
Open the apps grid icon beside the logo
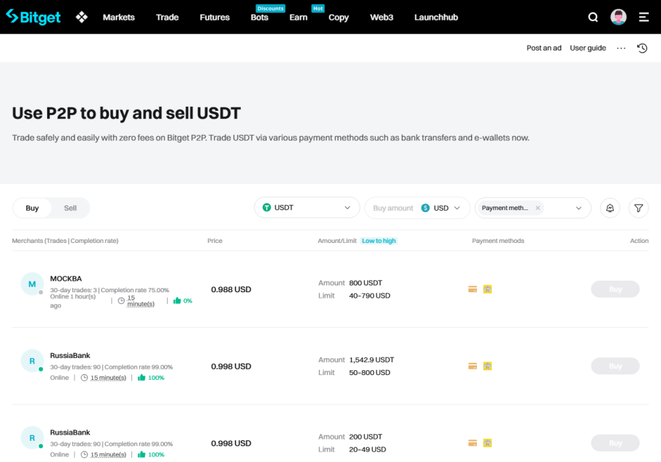(81, 17)
